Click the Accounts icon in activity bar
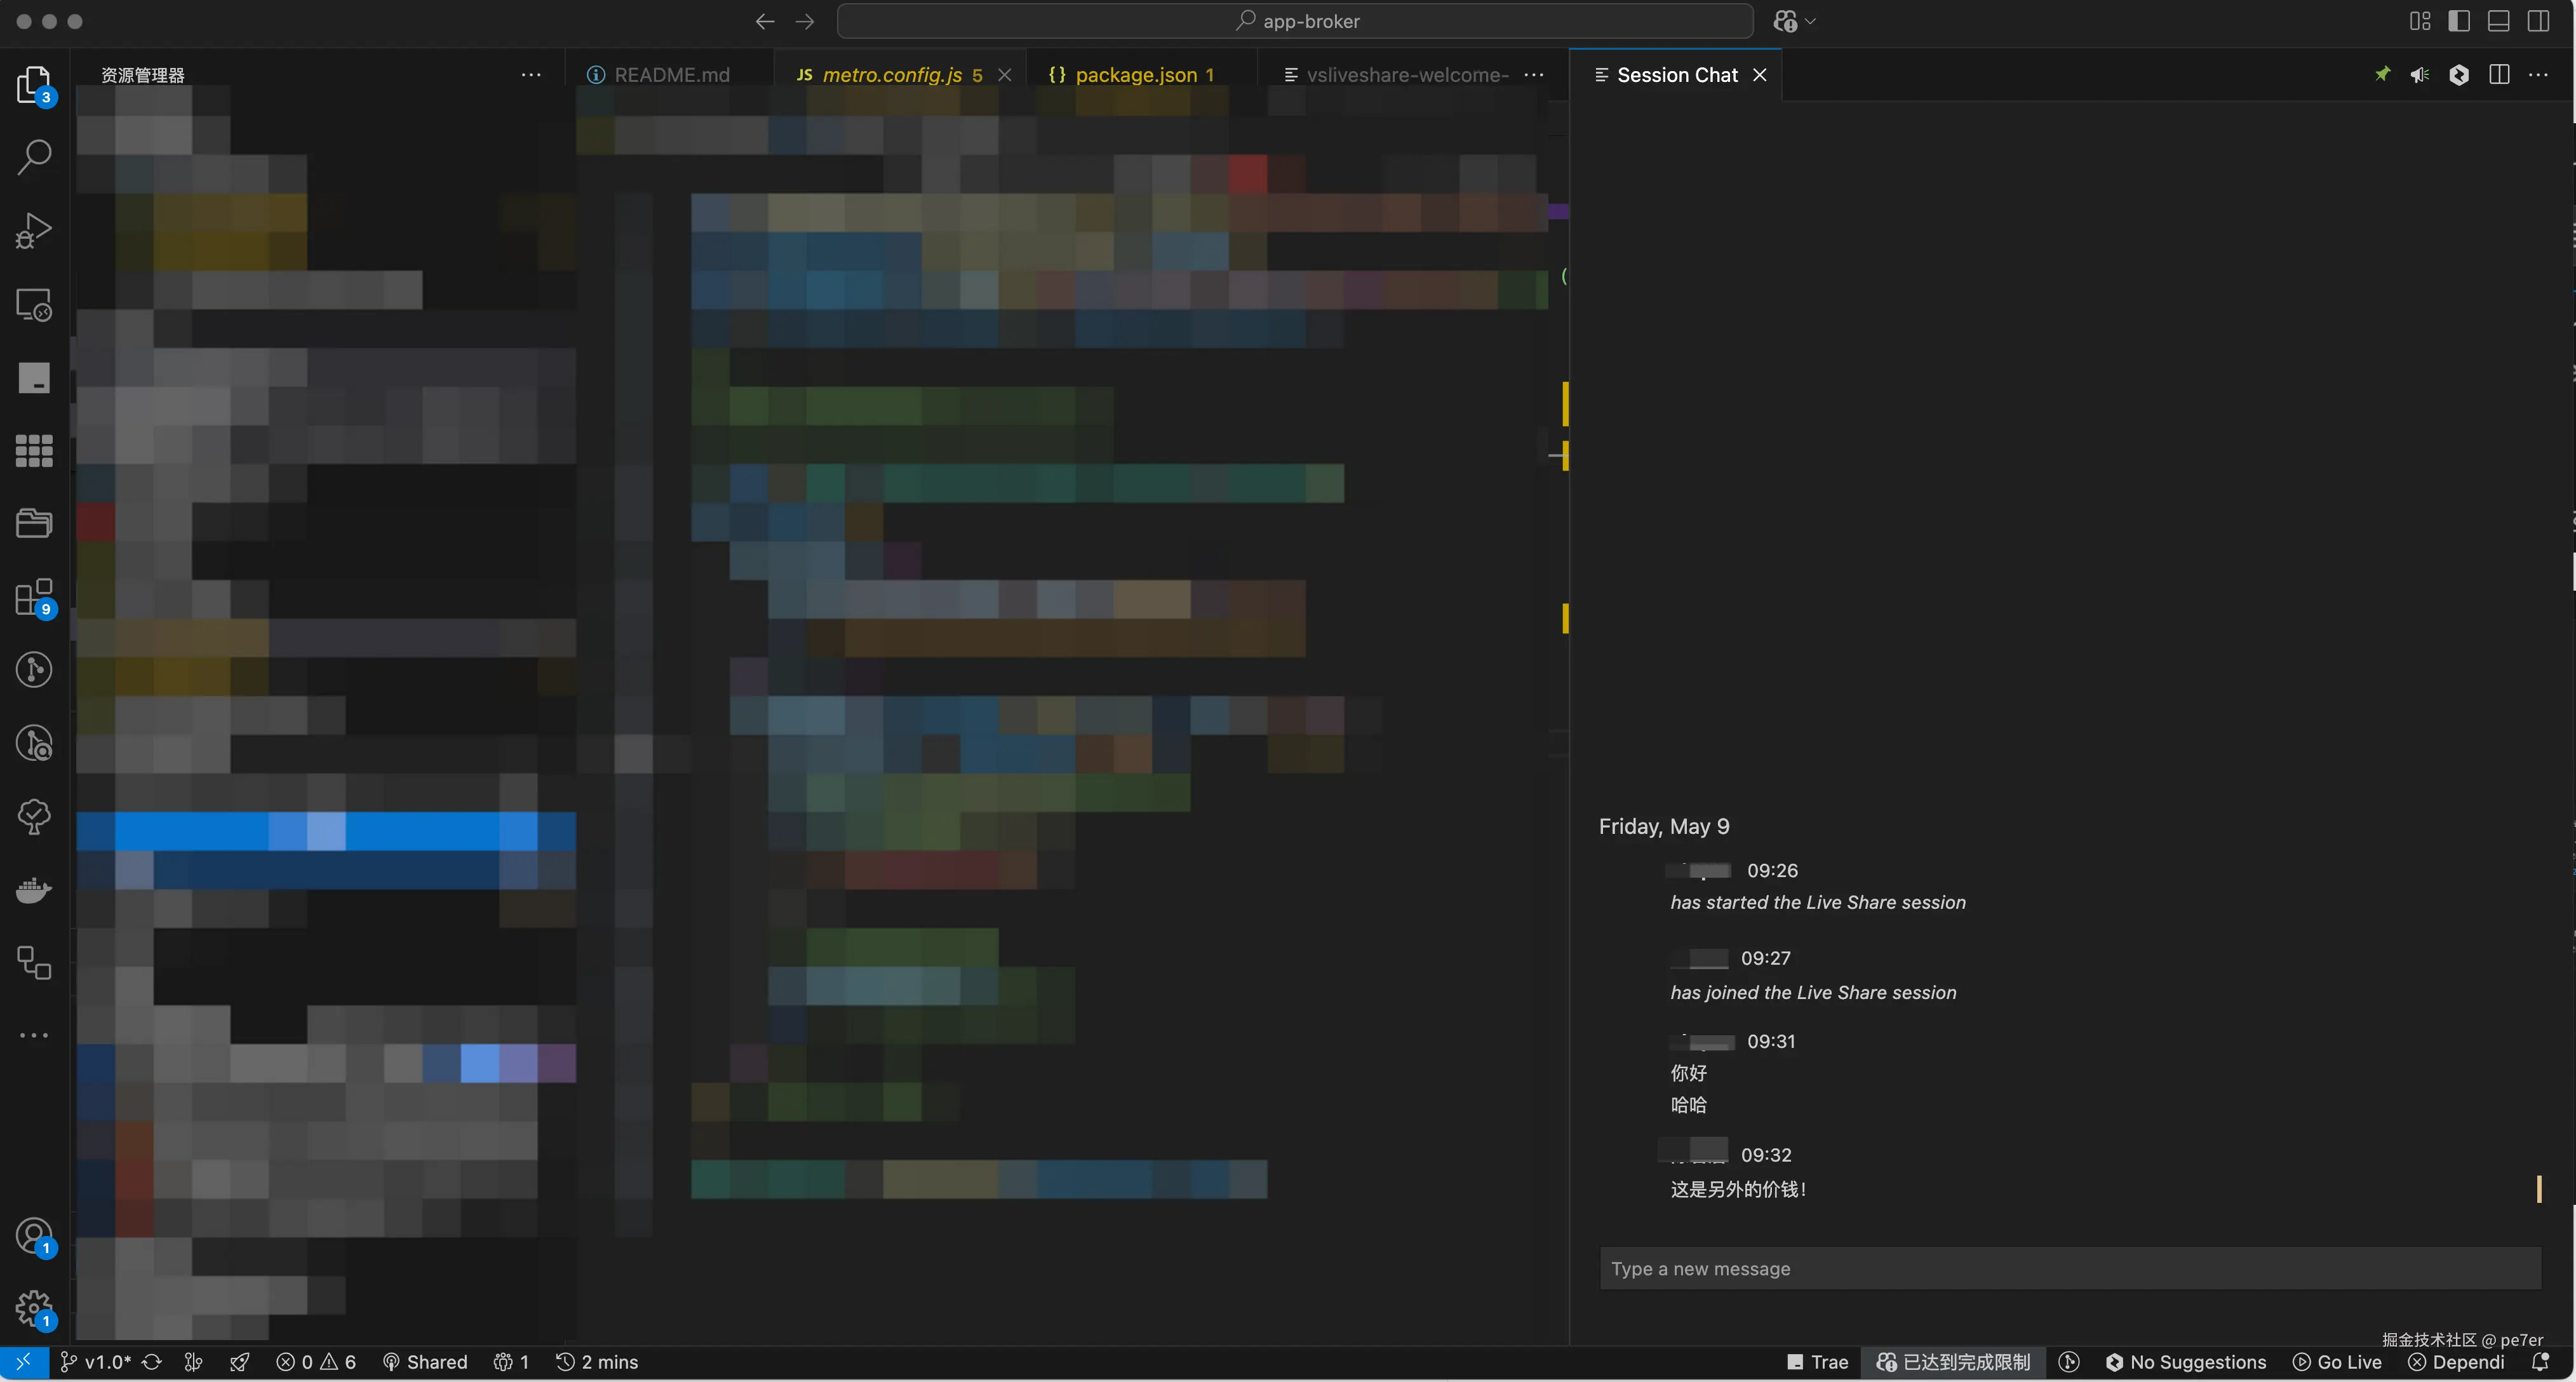This screenshot has height=1382, width=2576. [x=34, y=1236]
